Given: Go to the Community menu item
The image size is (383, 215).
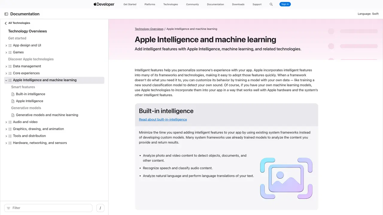Looking at the screenshot, I should (x=192, y=4).
